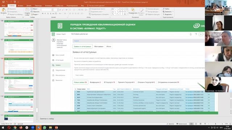Open WhatsApp from the taskbar
232x130 pixels.
tap(45, 127)
